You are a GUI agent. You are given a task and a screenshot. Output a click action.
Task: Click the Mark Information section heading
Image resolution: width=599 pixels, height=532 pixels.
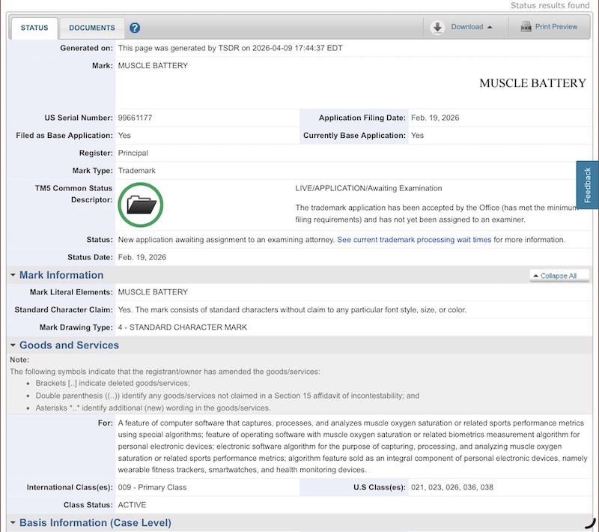pyautogui.click(x=61, y=275)
